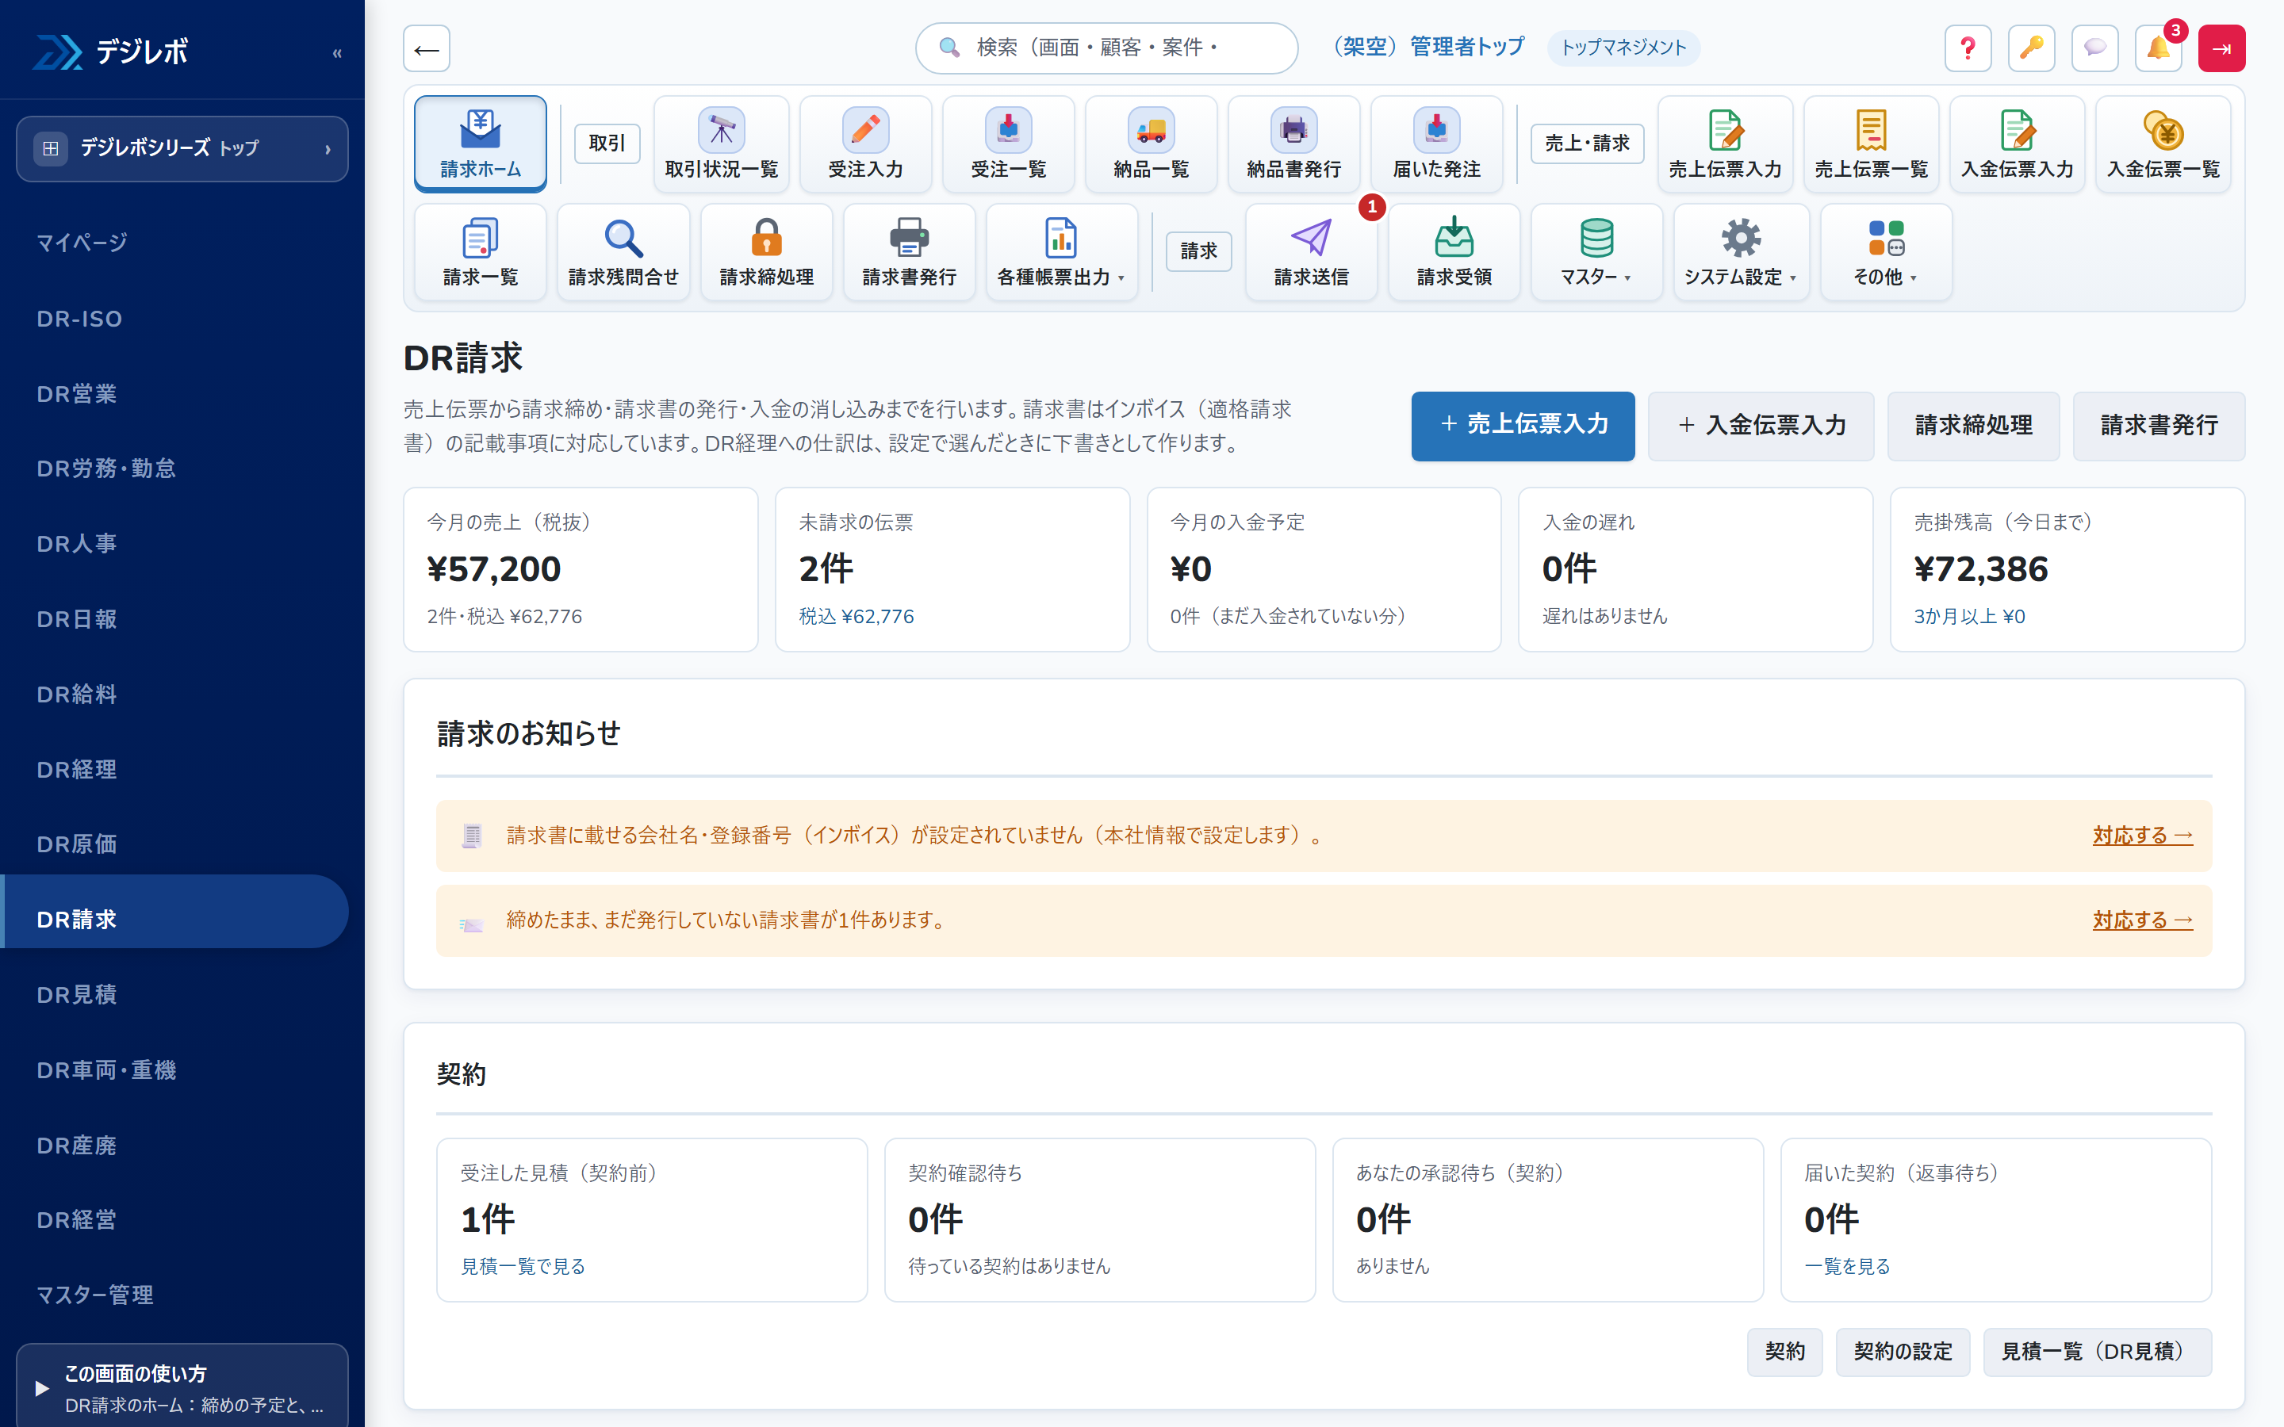Open 取引状況一覧 telescope icon
The image size is (2284, 1427).
[x=721, y=143]
